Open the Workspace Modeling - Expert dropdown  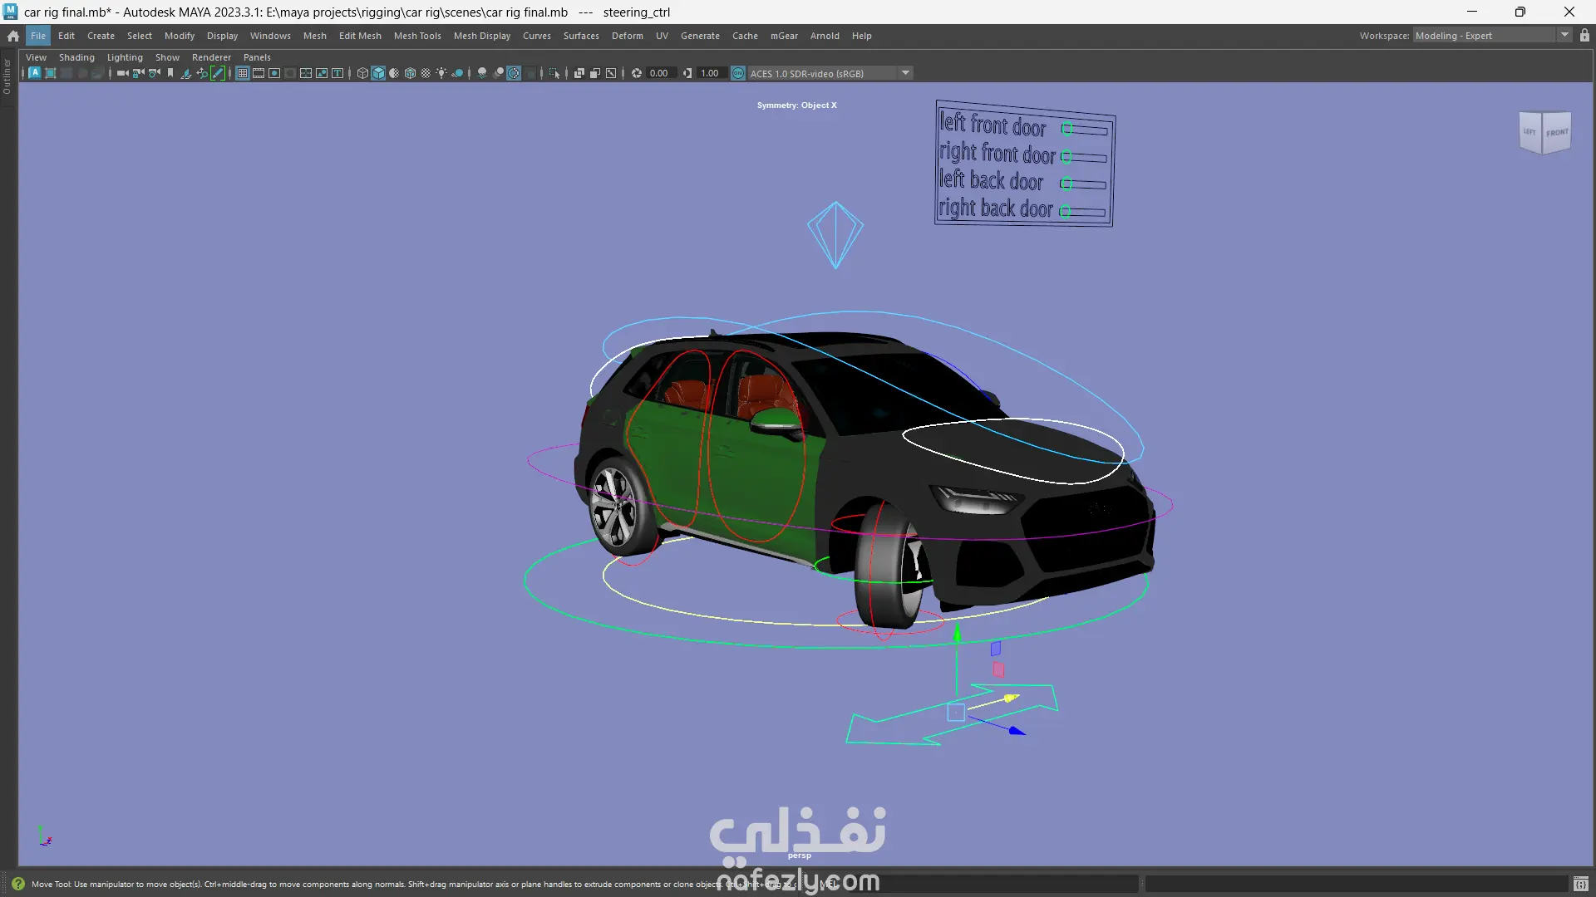(x=1491, y=36)
